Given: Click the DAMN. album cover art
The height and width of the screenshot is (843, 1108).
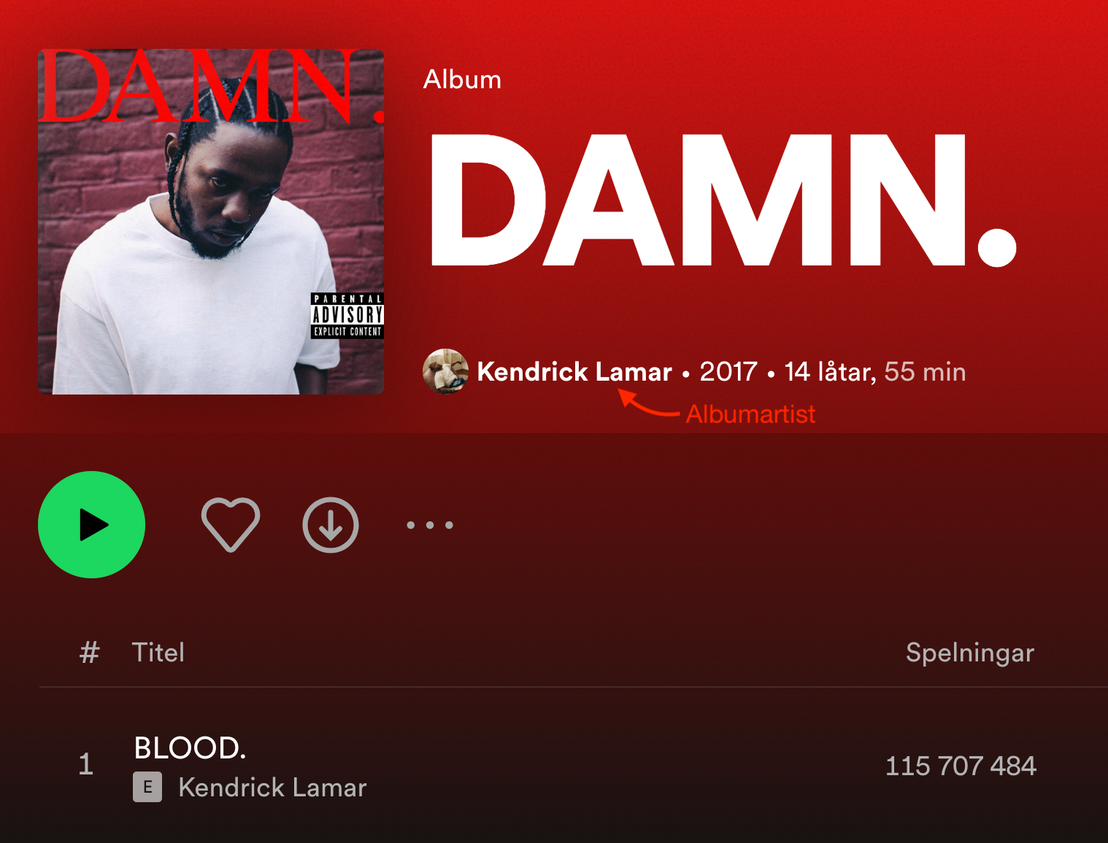Looking at the screenshot, I should pos(211,222).
